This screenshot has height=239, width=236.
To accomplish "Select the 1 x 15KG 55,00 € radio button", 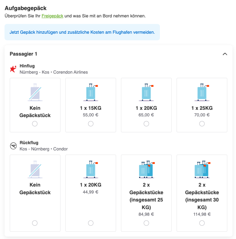I will click(91, 124).
